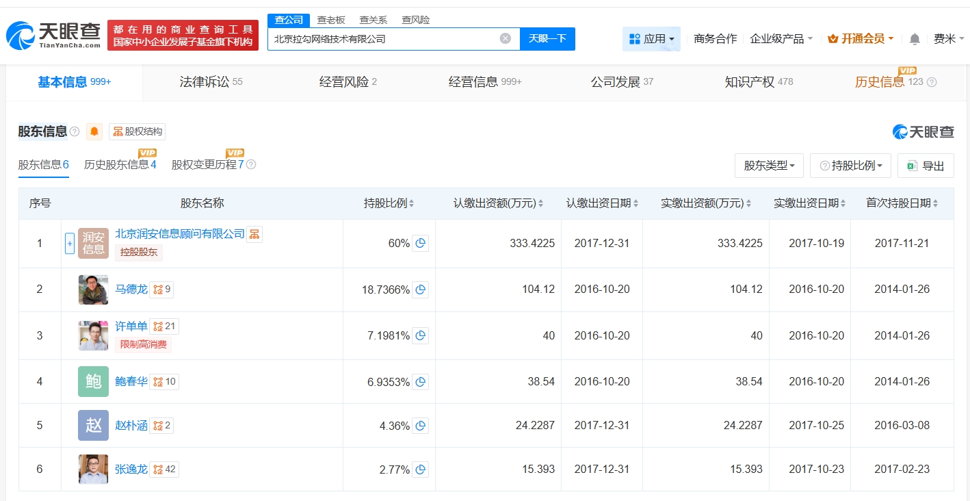
Task: Open the help icon beside 股东信息 heading
Action: (75, 131)
